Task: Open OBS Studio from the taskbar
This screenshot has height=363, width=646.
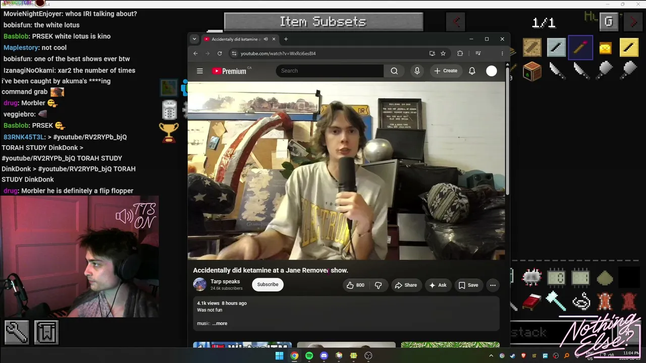Action: (x=368, y=355)
